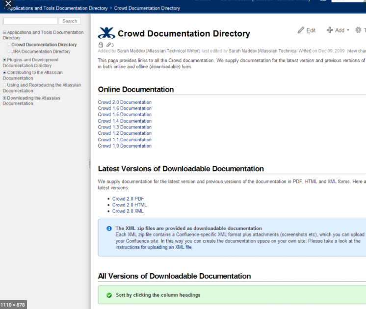
Task: Open the Add dropdown arrow
Action: [x=348, y=30]
